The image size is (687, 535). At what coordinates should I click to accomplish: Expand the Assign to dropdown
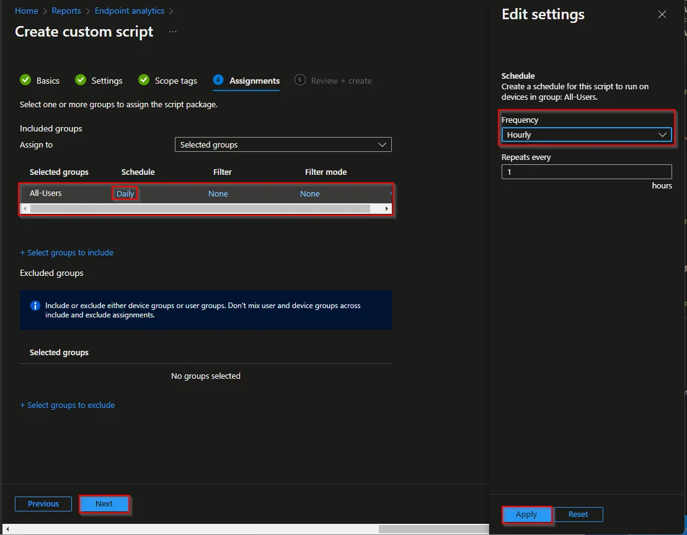pyautogui.click(x=283, y=144)
